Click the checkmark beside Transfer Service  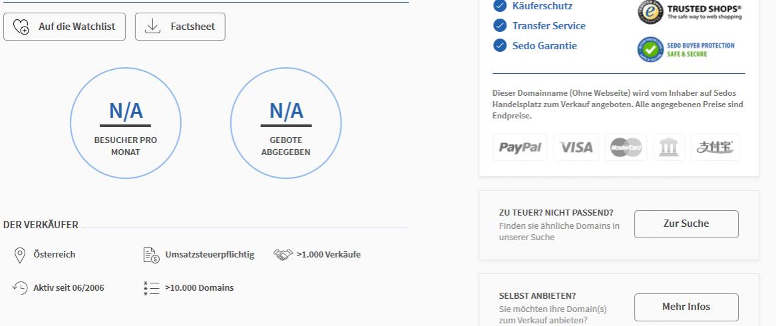tap(500, 26)
